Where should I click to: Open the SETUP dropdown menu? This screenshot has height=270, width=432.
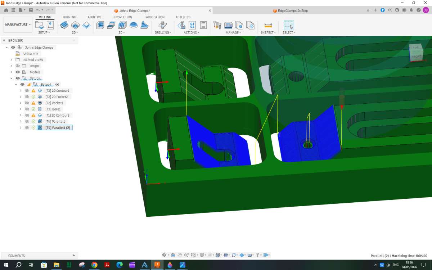tap(44, 32)
